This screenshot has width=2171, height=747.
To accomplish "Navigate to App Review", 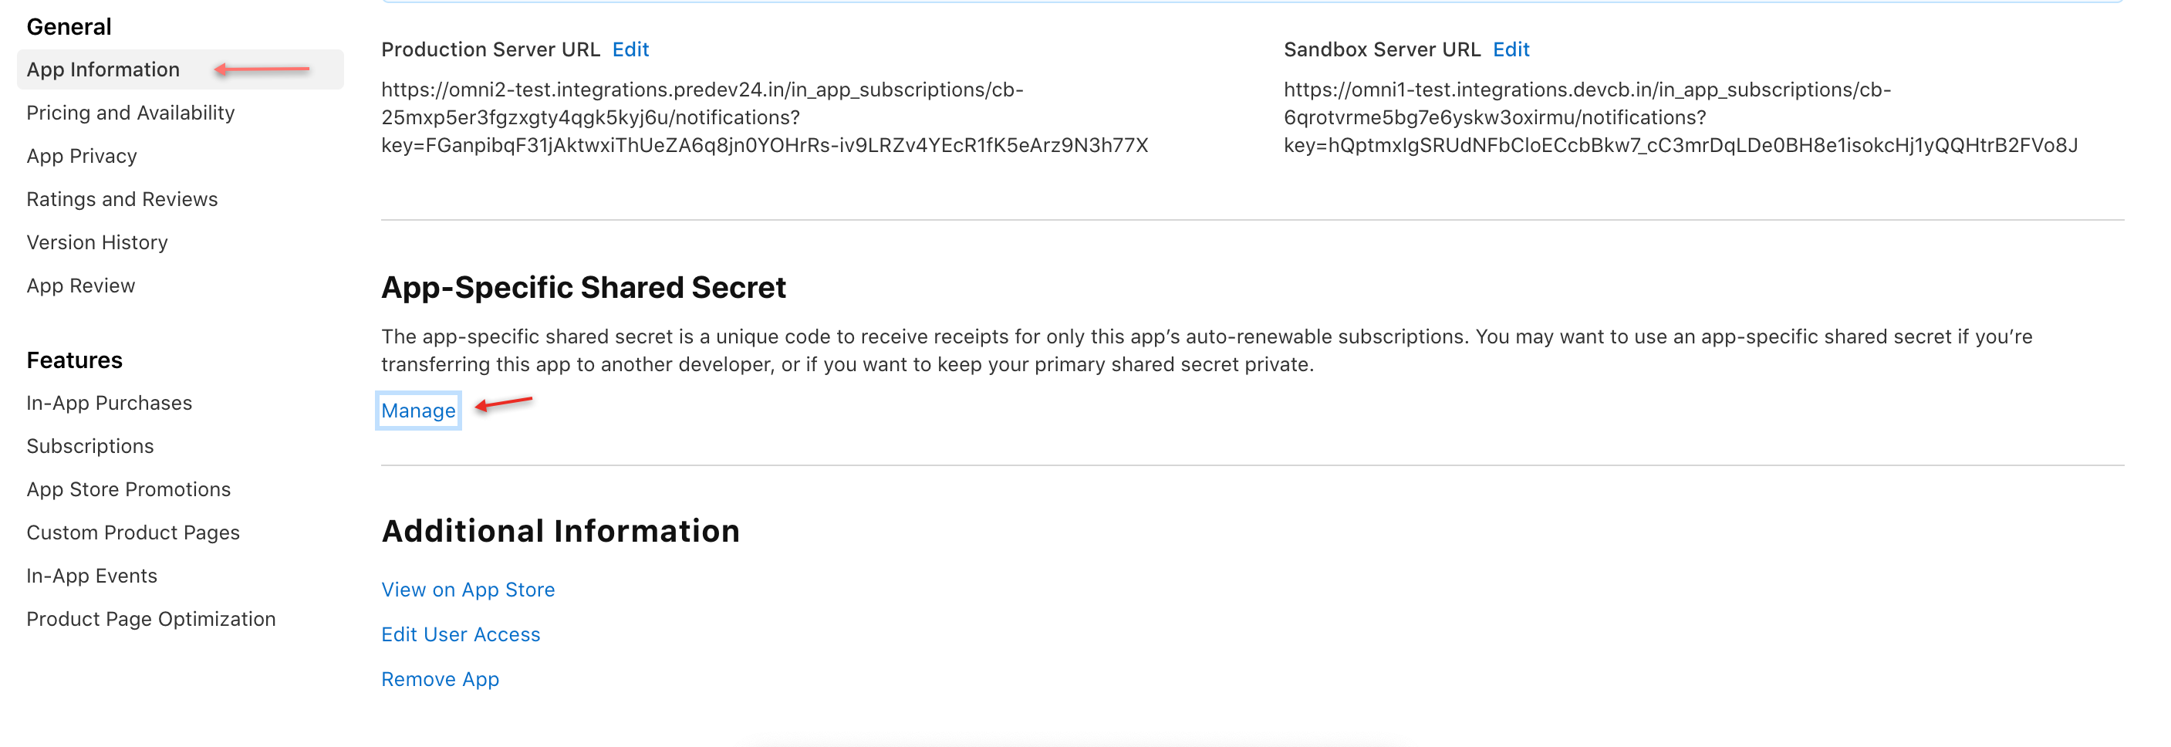I will point(81,286).
